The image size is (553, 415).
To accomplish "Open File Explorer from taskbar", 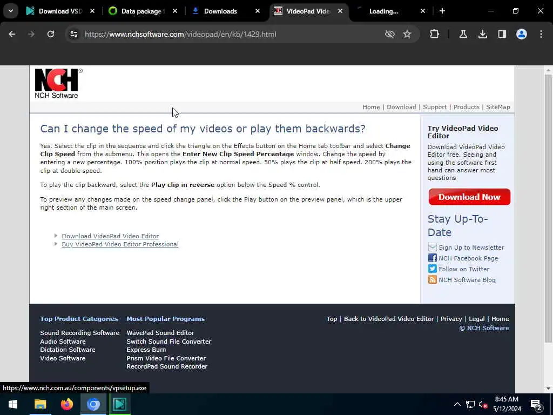I will (40, 404).
